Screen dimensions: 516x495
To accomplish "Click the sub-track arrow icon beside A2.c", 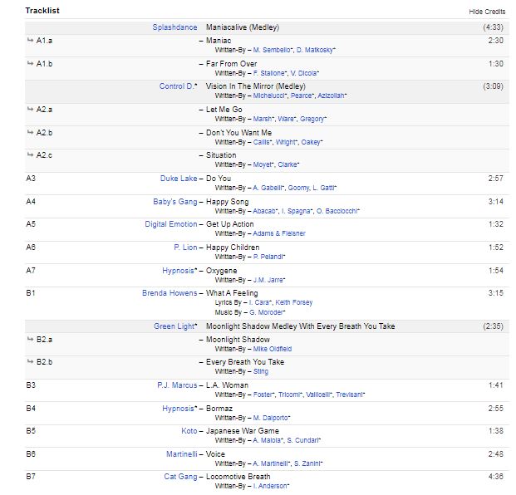I will click(x=31, y=155).
